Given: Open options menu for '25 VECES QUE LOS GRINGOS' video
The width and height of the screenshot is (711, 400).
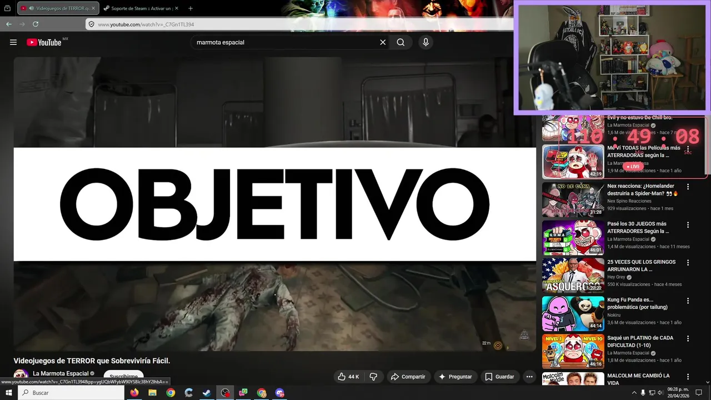Looking at the screenshot, I should (688, 263).
